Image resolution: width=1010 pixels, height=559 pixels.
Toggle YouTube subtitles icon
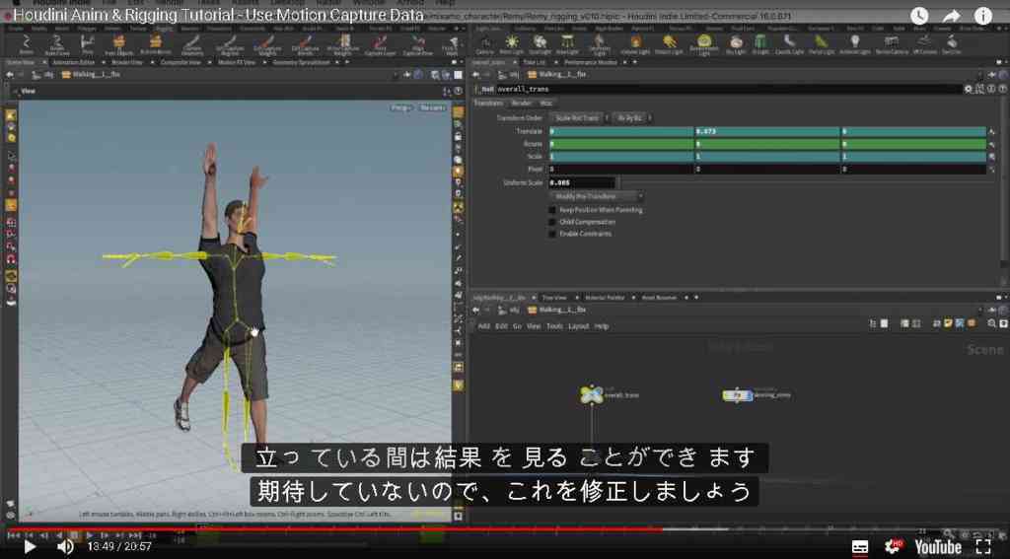point(860,547)
